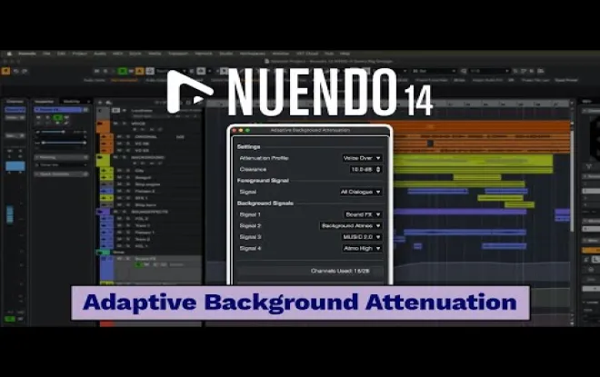Screen dimensions: 600x377
Task: Select the Ship horn track name
Action: click(x=145, y=205)
